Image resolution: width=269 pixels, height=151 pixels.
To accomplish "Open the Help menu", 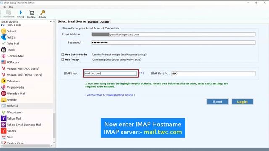I will point(11,7).
